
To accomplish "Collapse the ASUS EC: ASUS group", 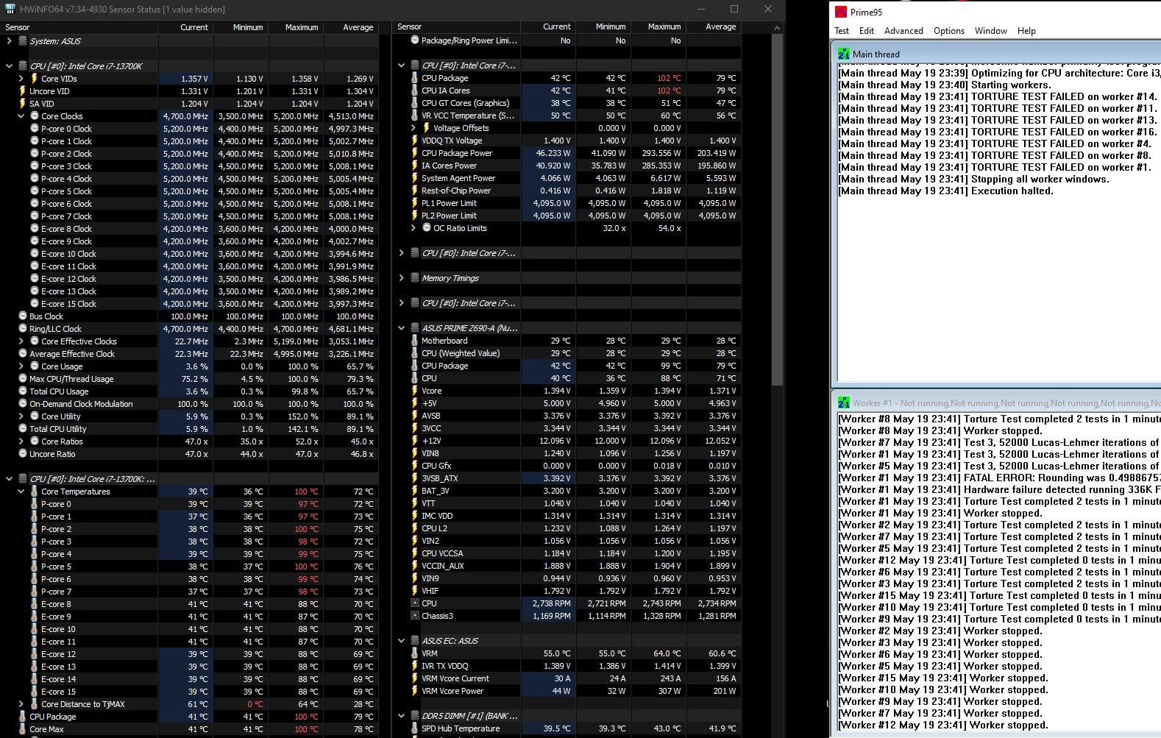I will click(x=401, y=641).
